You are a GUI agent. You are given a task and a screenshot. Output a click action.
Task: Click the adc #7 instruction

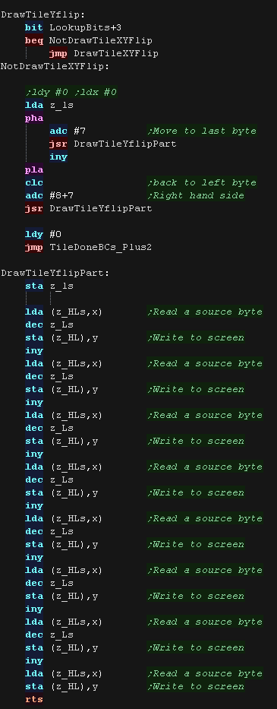tap(68, 131)
